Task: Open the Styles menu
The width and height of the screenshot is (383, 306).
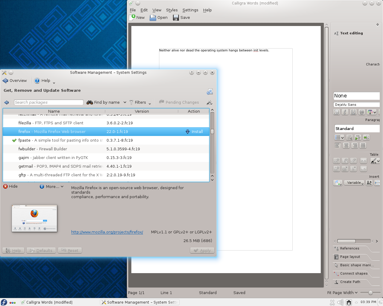Action: pos(172,10)
